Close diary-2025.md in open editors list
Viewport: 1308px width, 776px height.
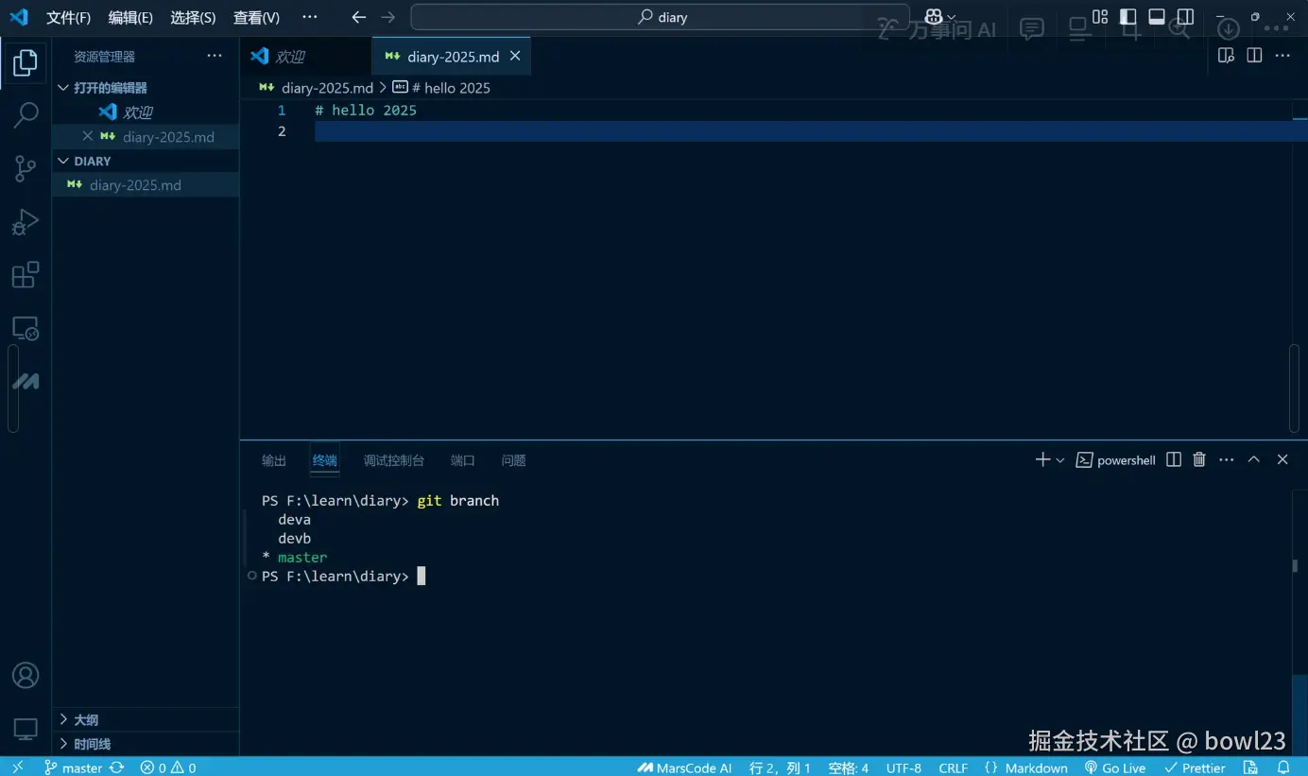point(88,136)
